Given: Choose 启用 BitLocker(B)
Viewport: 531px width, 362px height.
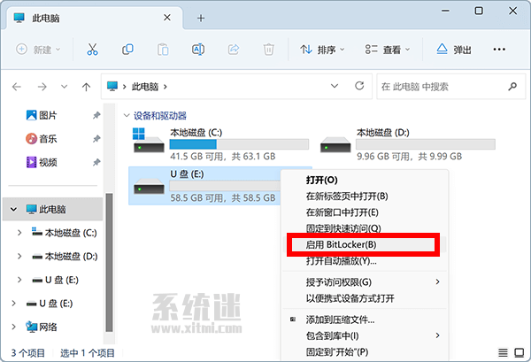Looking at the screenshot, I should point(364,244).
